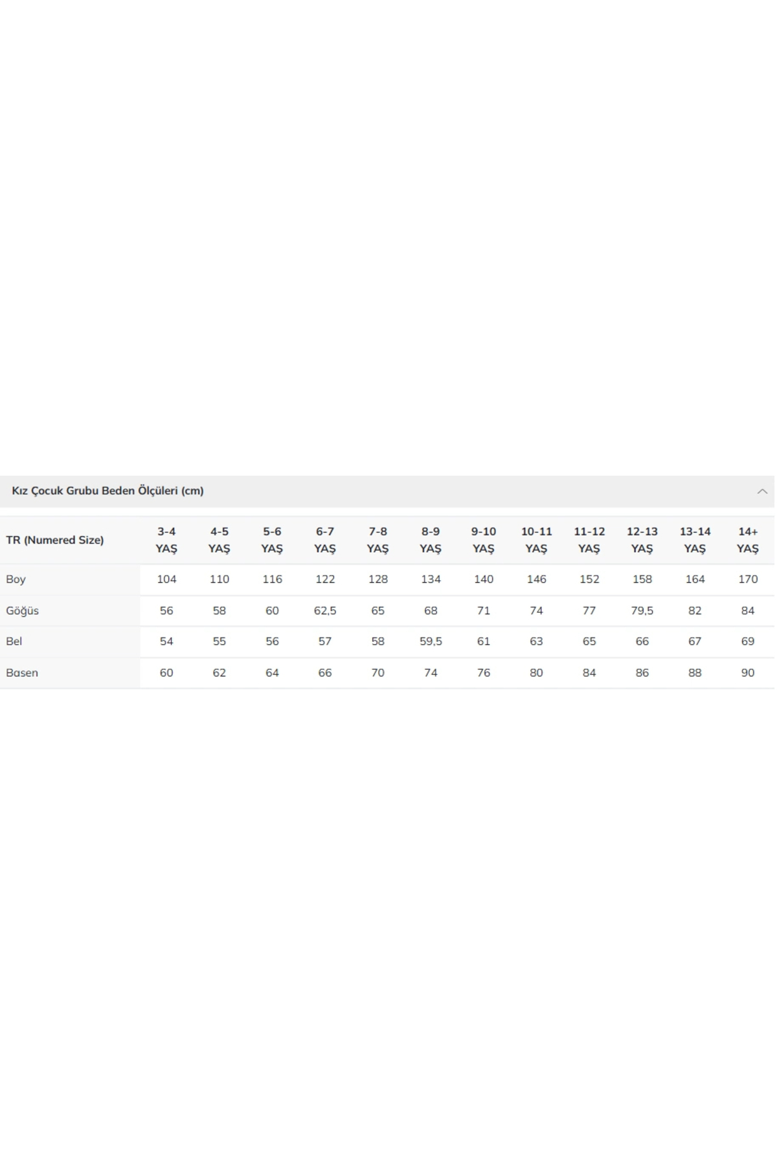Click the 14+ YAŞ column header
The height and width of the screenshot is (1165, 777).
(748, 540)
